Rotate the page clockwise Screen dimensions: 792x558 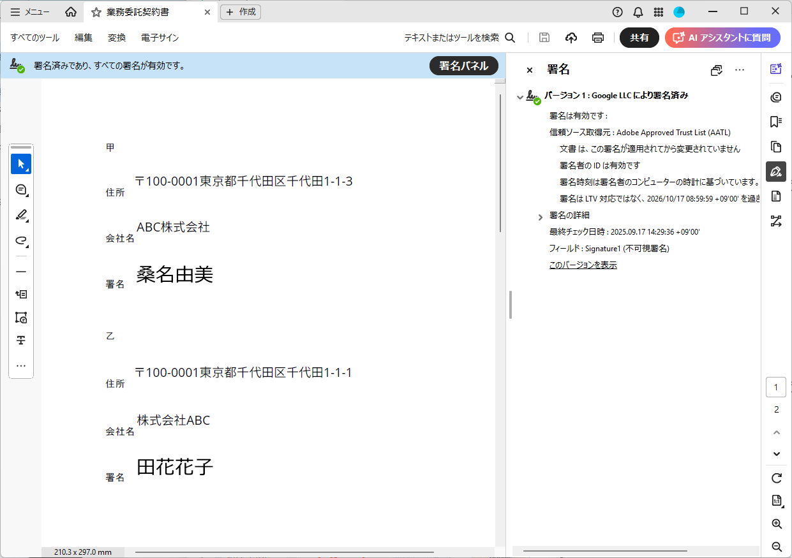pos(777,478)
